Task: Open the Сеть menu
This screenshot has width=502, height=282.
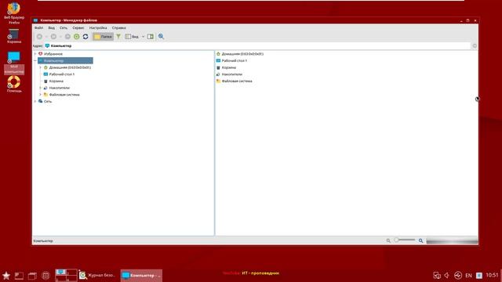Action: 64,28
